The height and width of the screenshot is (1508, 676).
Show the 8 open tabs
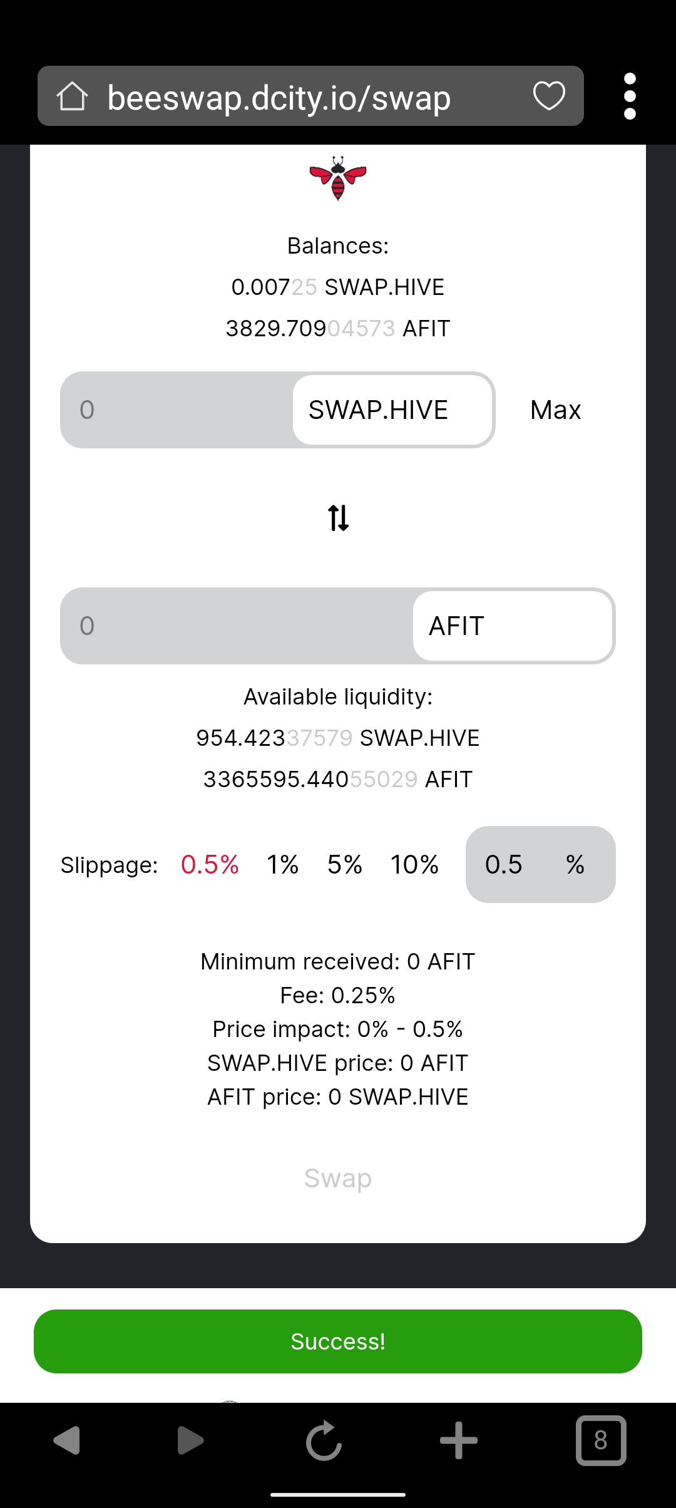tap(601, 1440)
